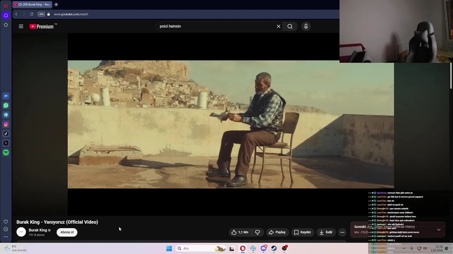Screen dimensions: 453x254
Task: Open the padlock site security info
Action: (48, 14)
